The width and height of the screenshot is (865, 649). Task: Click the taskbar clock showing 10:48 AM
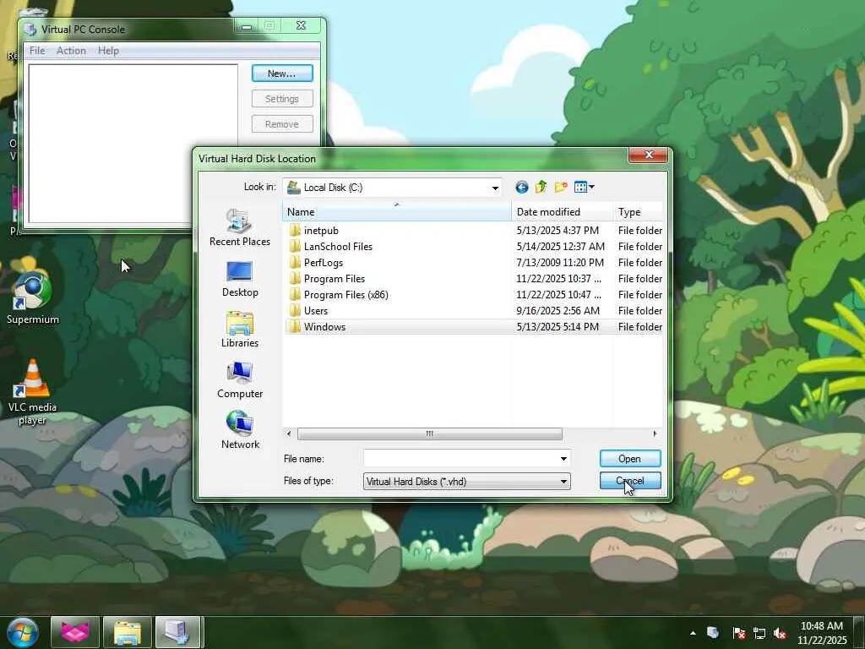pos(821,633)
